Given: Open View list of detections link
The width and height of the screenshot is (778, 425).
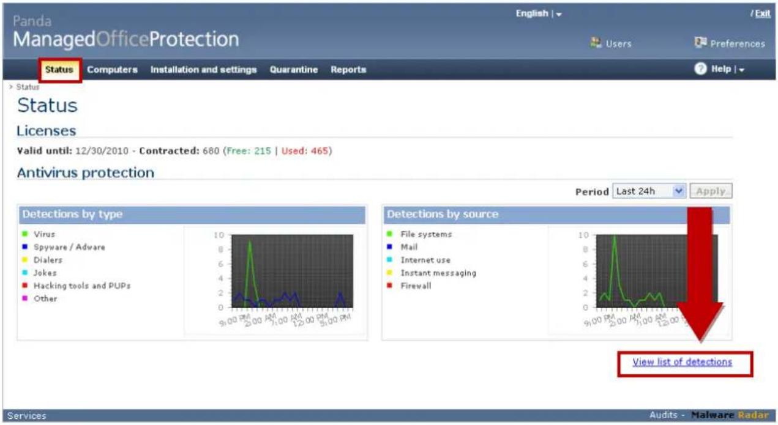Looking at the screenshot, I should tap(682, 362).
